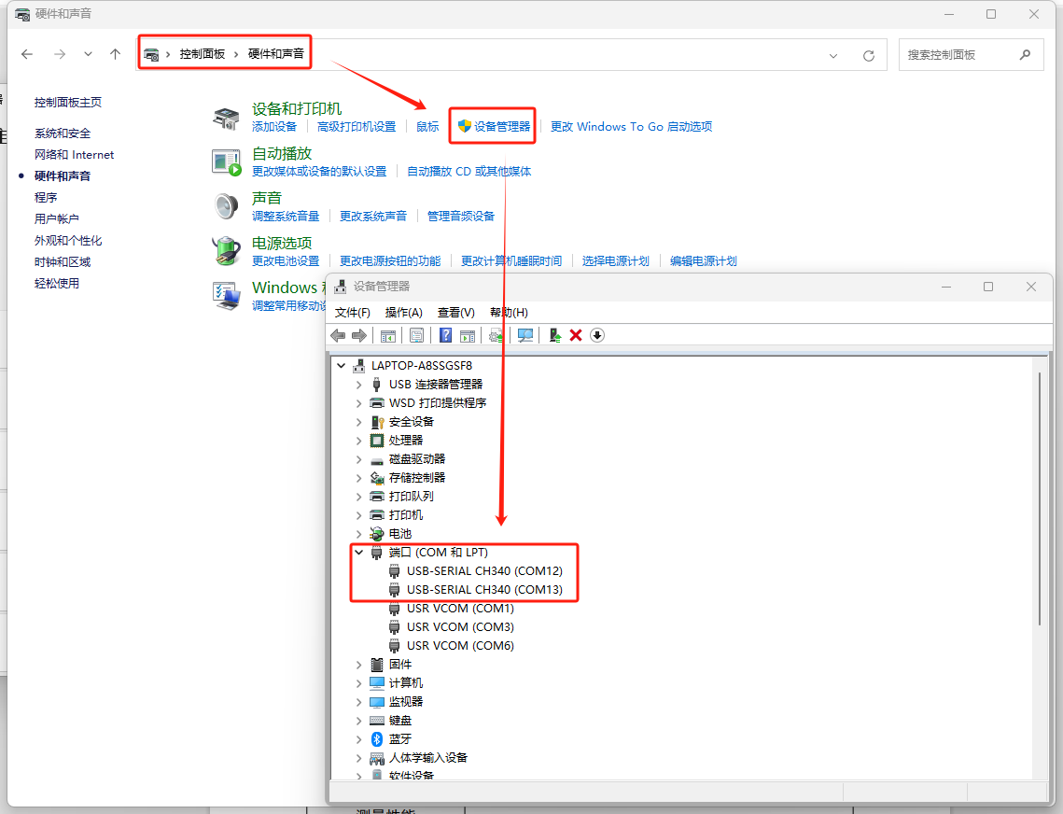Click the Device Manager vertical scrollbar thumb

pos(1039,498)
